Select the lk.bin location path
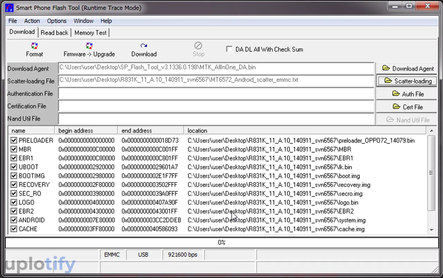443x278 pixels. click(x=270, y=167)
